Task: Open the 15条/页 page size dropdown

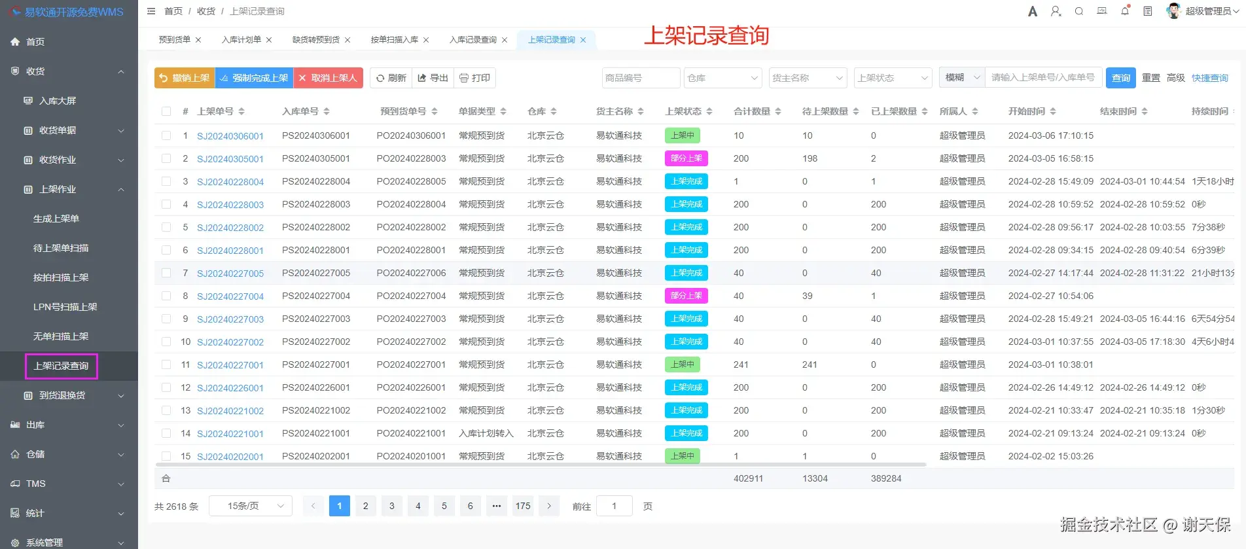Action: [251, 506]
